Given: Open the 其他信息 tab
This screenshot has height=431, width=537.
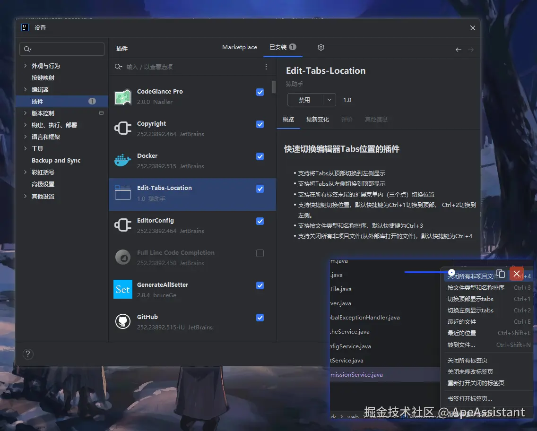Looking at the screenshot, I should click(376, 120).
